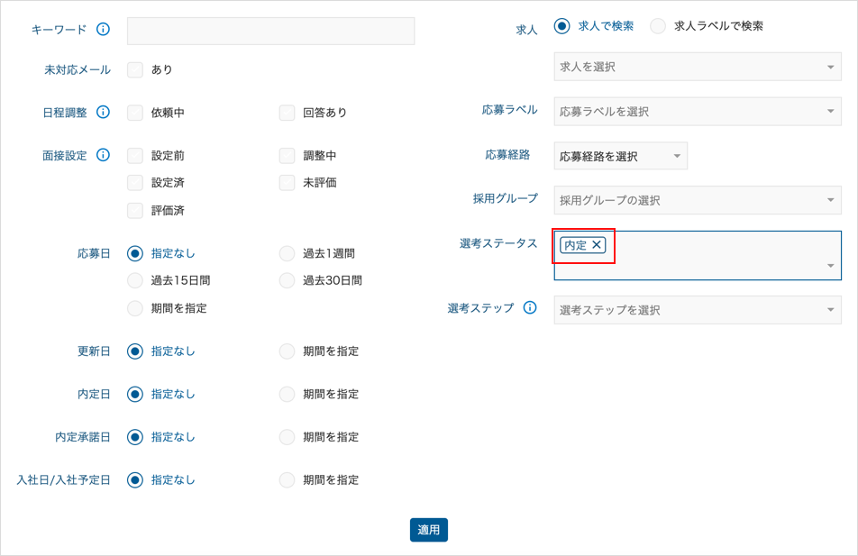
Task: Focus the キーワード text field
Action: click(271, 32)
